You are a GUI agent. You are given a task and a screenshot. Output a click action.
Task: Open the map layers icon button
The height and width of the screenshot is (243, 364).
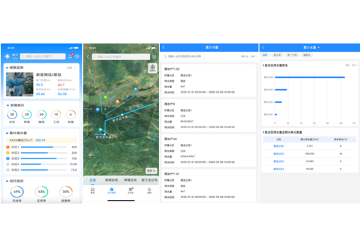152,68
